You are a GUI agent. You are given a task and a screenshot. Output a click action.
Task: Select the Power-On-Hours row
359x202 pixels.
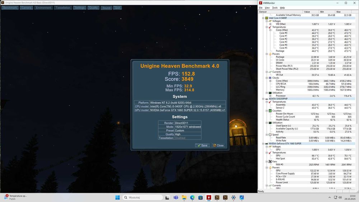click(307, 114)
